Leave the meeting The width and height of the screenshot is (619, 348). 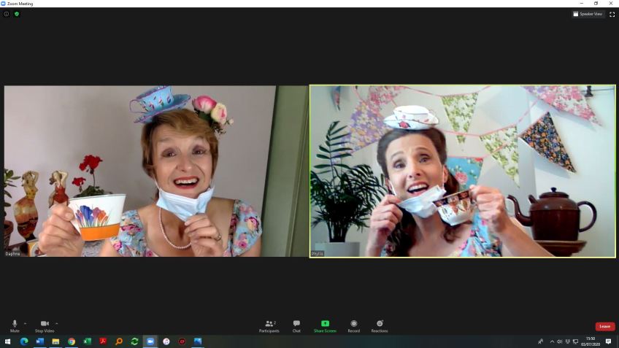[x=604, y=326]
